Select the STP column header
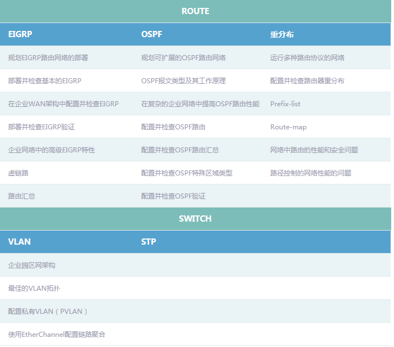Image resolution: width=394 pixels, height=347 pixels. pos(148,242)
